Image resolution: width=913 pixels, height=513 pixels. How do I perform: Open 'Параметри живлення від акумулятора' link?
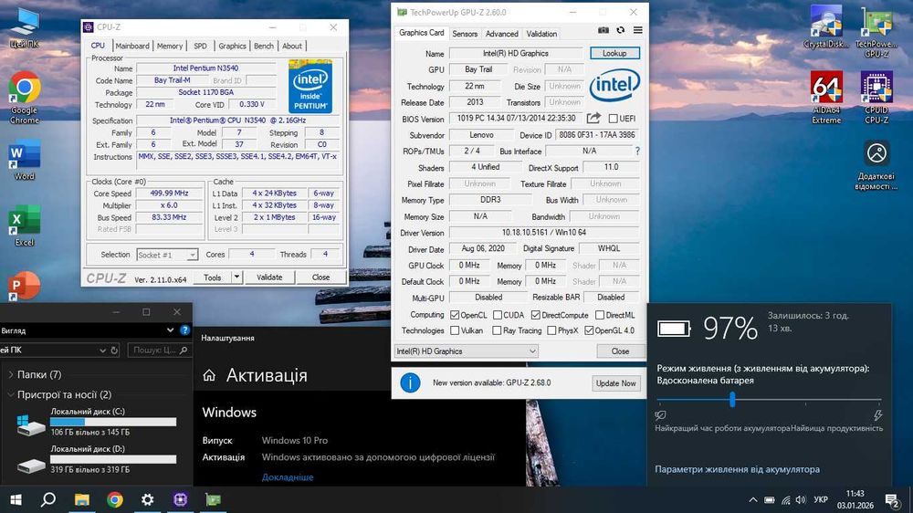(737, 469)
